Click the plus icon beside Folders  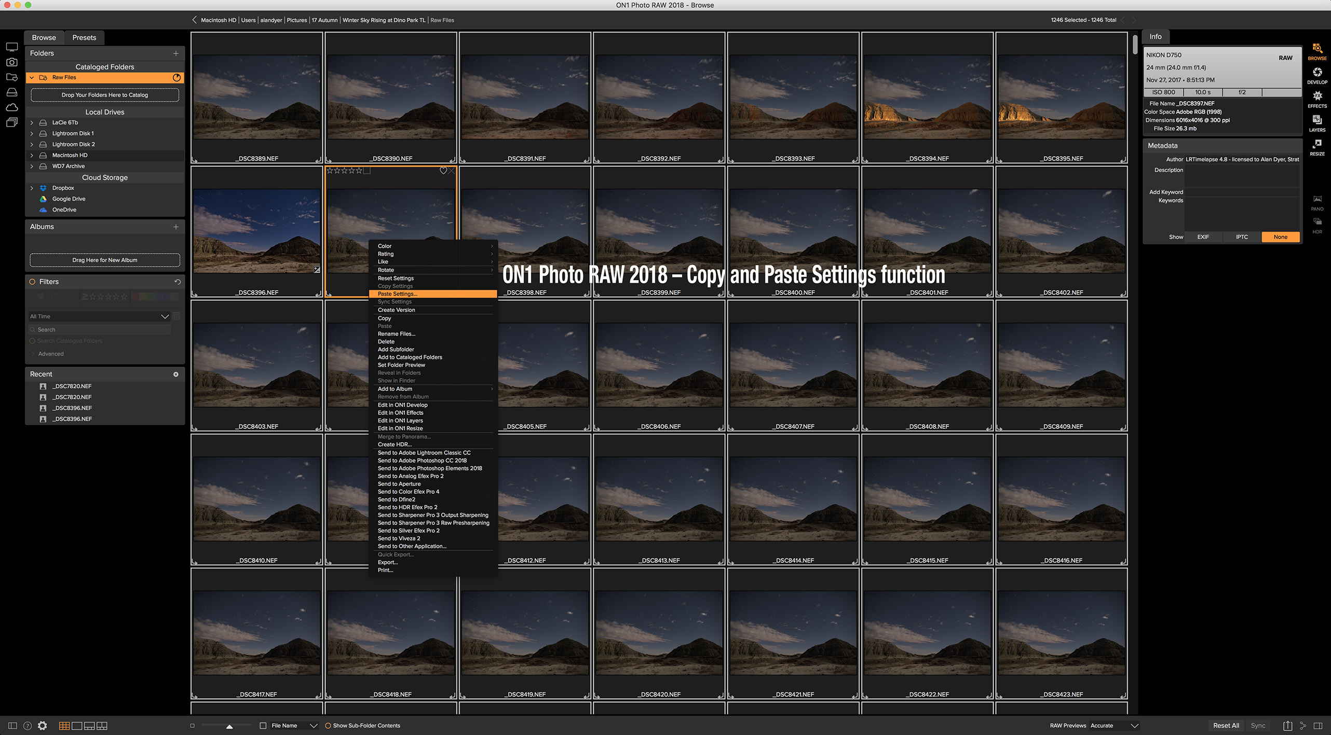(176, 53)
